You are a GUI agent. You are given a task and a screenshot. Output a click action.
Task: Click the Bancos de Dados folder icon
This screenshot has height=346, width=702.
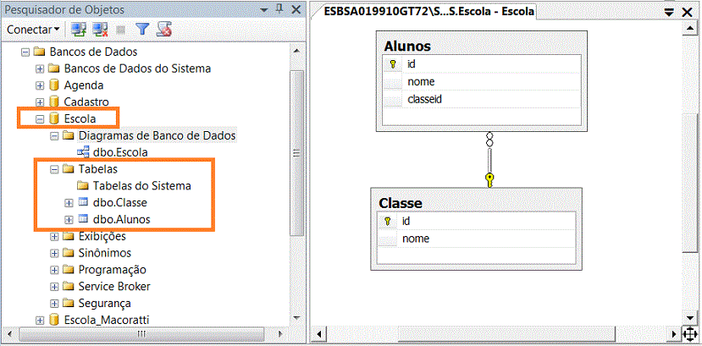tap(40, 52)
